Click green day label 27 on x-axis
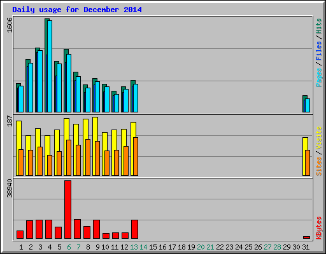 (267, 247)
